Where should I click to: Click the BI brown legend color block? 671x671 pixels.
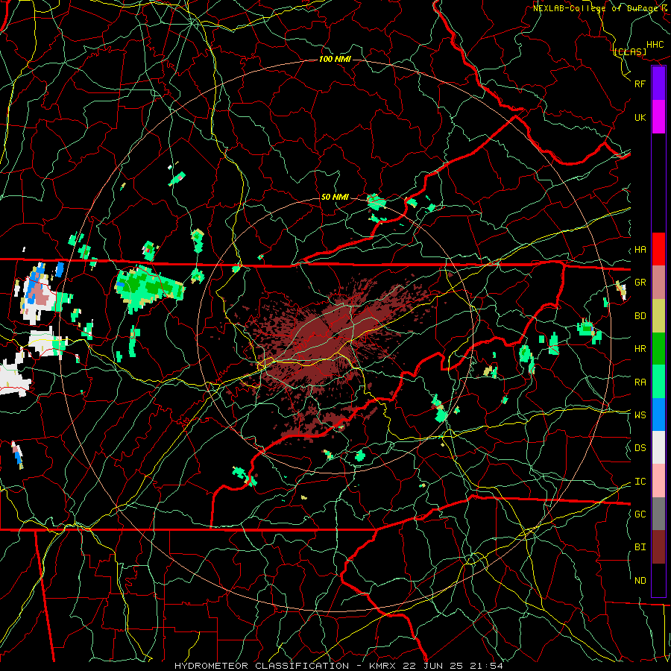point(658,547)
